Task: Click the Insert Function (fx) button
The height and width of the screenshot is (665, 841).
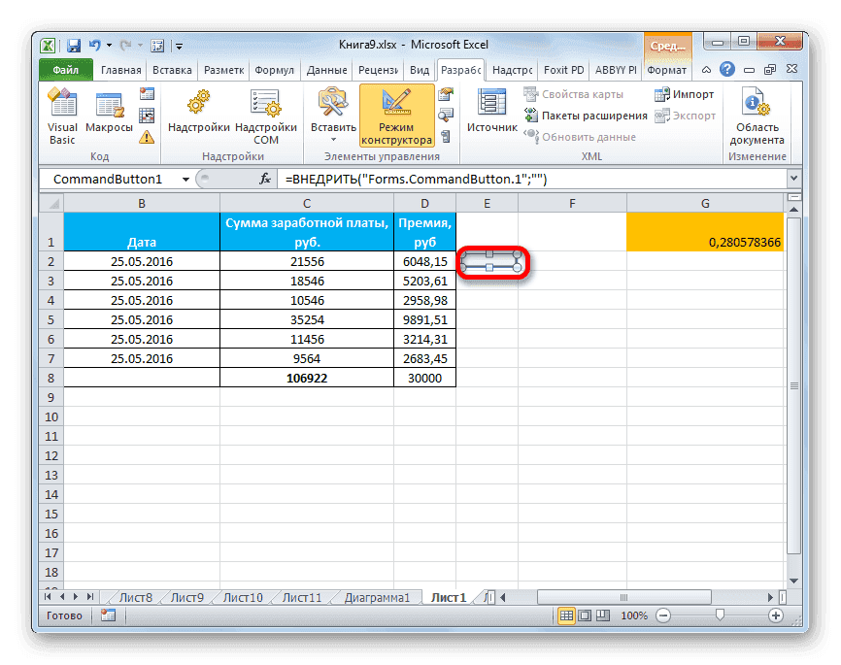Action: point(263,179)
